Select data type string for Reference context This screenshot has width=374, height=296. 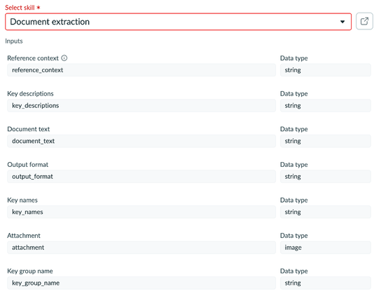pos(326,70)
